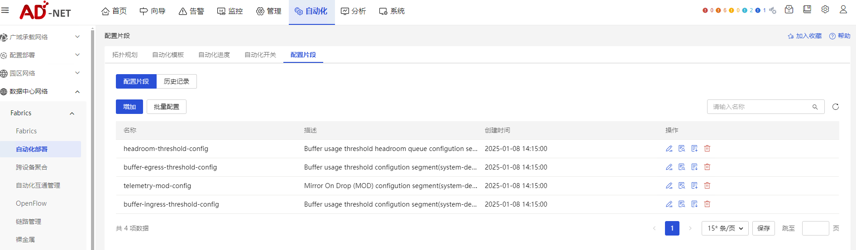Expand the 广域承载网络 sidebar section

point(41,37)
